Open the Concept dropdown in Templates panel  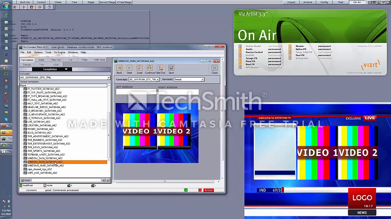(x=108, y=78)
